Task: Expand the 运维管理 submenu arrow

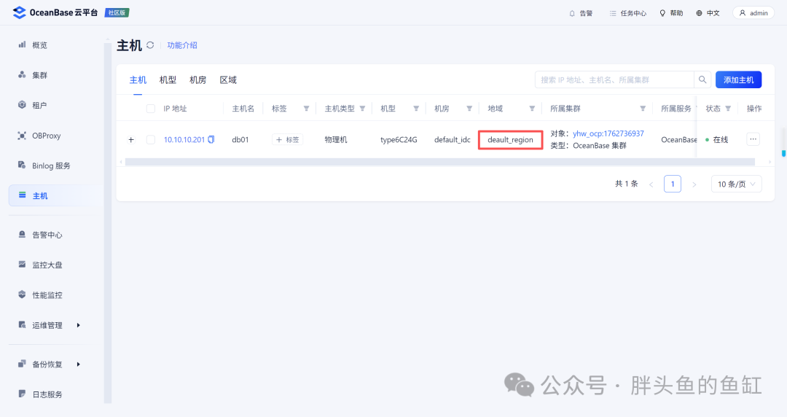Action: pos(78,325)
